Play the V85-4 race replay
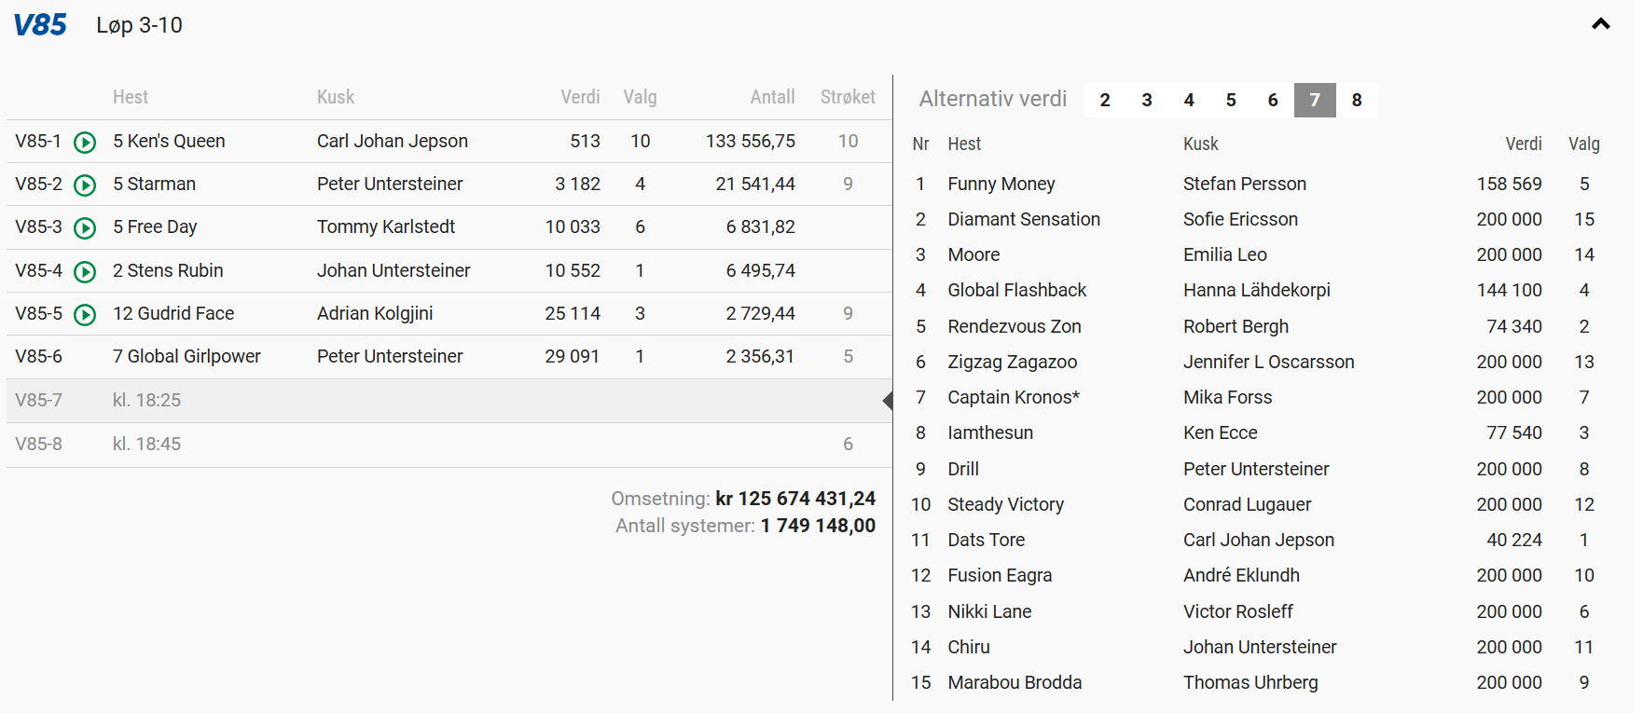1643x713 pixels. [85, 271]
